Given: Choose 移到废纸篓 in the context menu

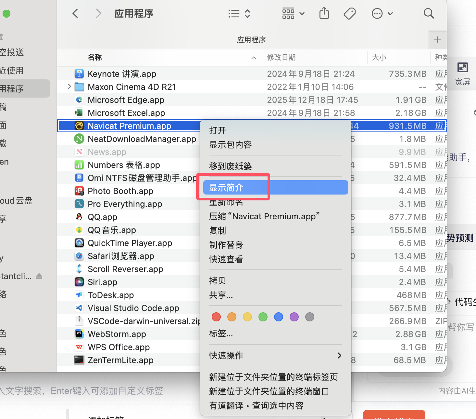Looking at the screenshot, I should tap(275, 166).
